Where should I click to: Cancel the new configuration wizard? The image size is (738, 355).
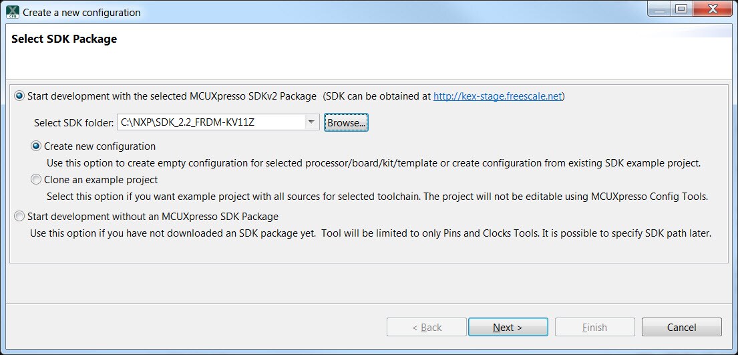pos(681,327)
